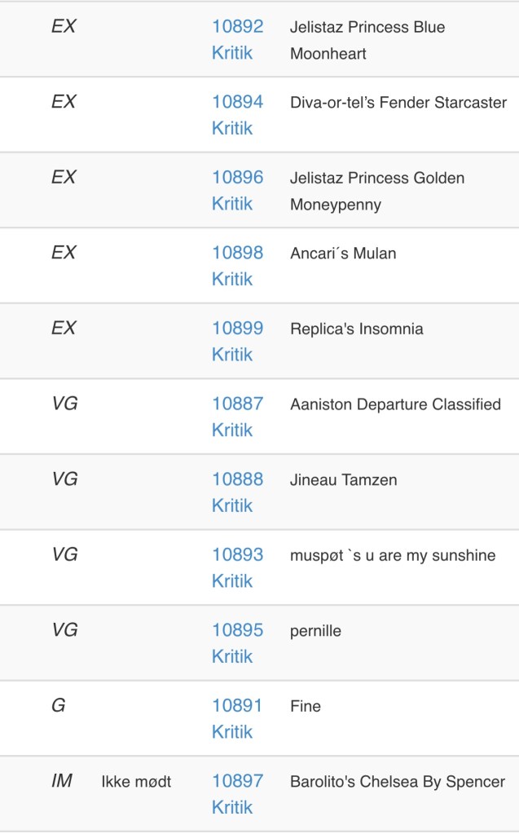Click catalog number link 10892

click(x=237, y=27)
